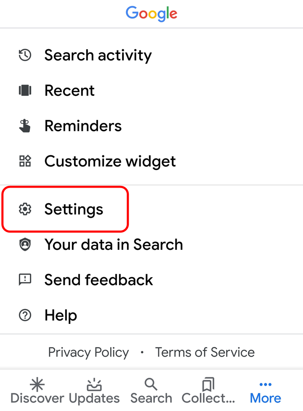The image size is (303, 411).
Task: Switch to the Discover tab
Action: tap(37, 391)
